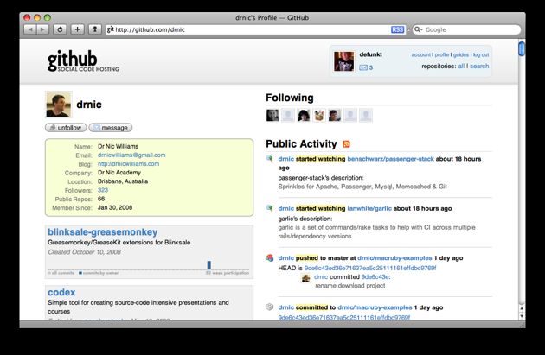545x355 pixels.
Task: Open the first Following avatar
Action: [272, 115]
